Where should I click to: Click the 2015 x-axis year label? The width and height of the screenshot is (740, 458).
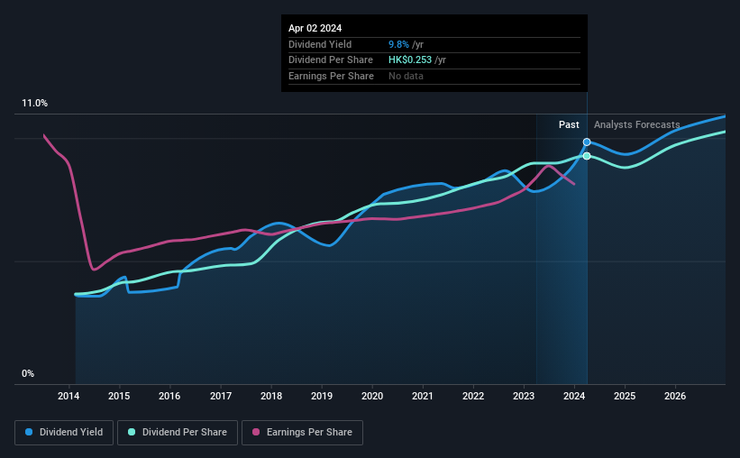point(119,396)
